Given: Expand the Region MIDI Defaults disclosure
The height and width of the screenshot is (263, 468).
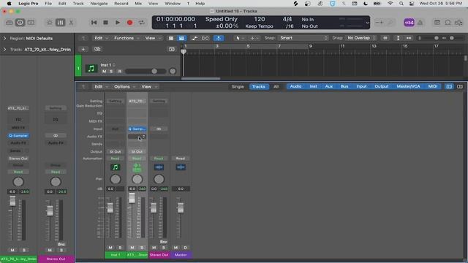Looking at the screenshot, I should tap(4, 38).
